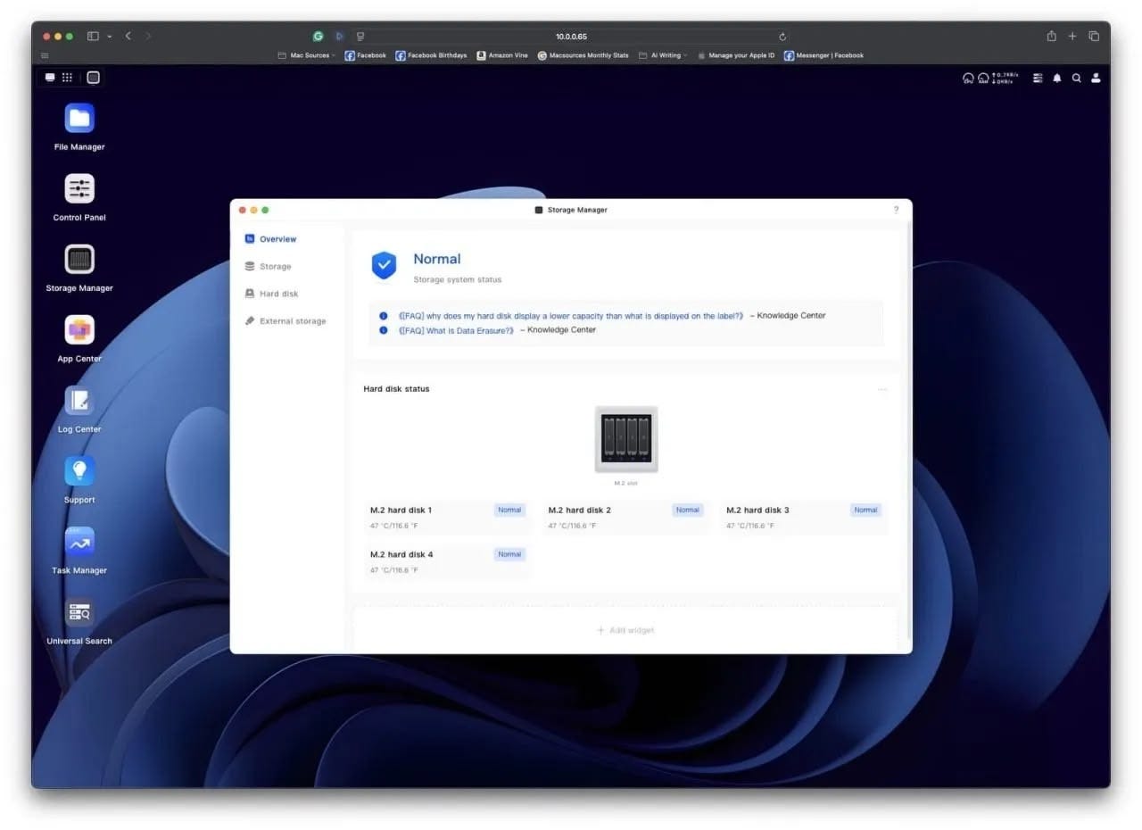Open FAQ about lower hard disk capacity
This screenshot has width=1142, height=830.
(x=571, y=316)
